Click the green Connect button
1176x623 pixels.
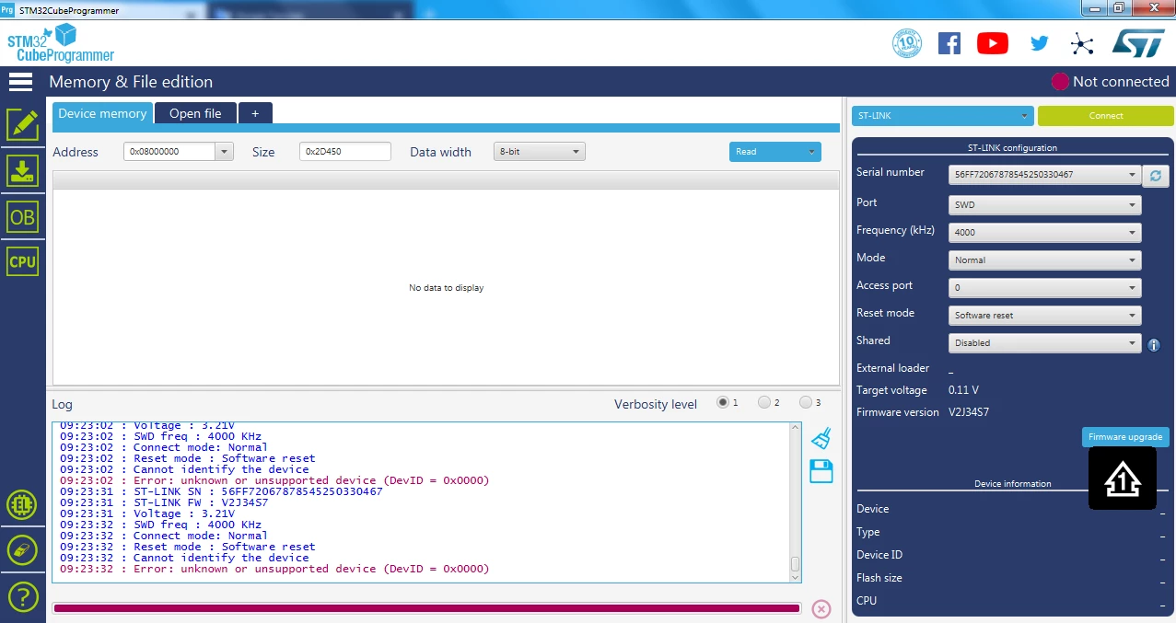click(1105, 116)
